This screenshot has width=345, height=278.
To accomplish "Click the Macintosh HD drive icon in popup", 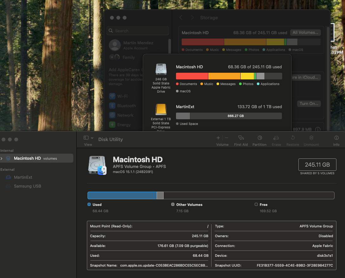I will click(161, 69).
